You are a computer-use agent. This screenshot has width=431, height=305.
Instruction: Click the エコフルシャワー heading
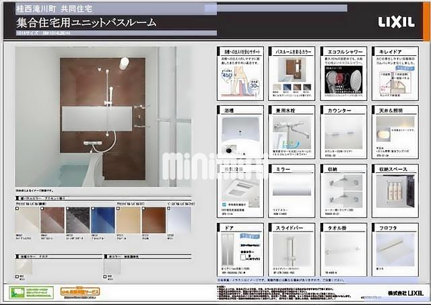click(x=345, y=52)
